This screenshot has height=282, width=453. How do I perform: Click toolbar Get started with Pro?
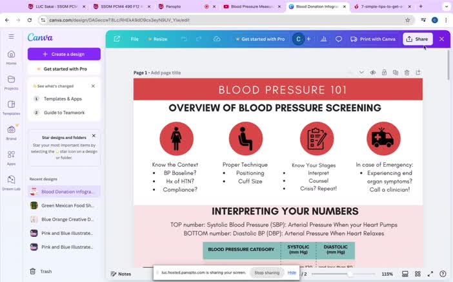coord(260,39)
